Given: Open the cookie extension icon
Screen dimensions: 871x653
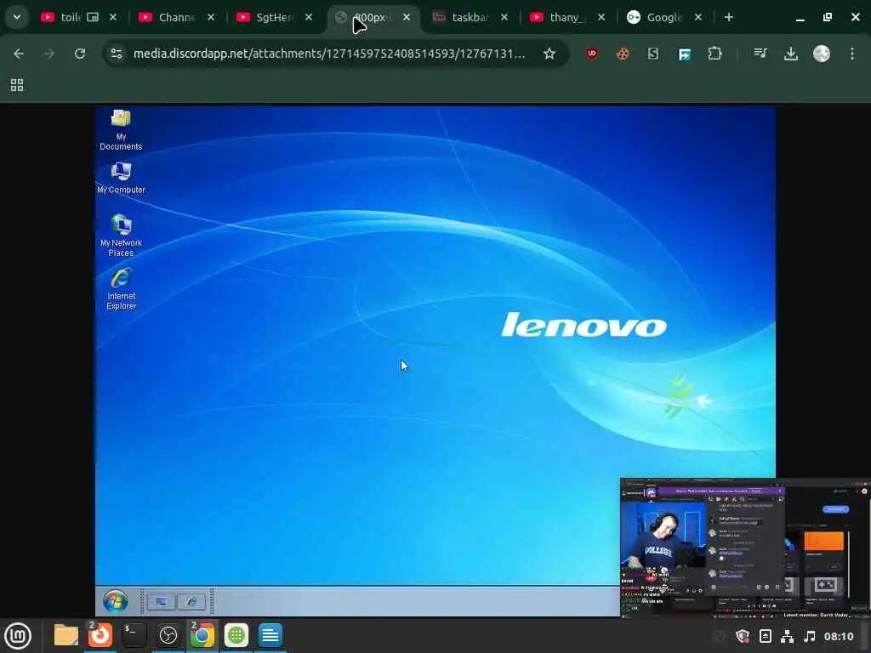Looking at the screenshot, I should (623, 54).
